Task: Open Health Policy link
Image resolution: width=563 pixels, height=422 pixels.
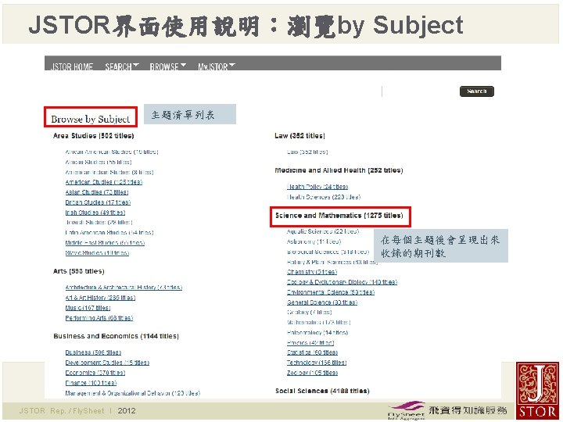Action: [x=317, y=187]
